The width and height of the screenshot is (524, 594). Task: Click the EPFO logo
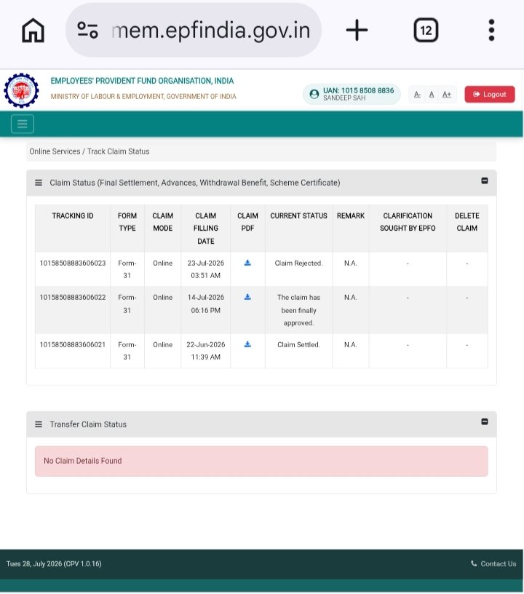[21, 90]
